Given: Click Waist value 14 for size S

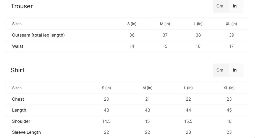Looking at the screenshot, I should tap(132, 46).
